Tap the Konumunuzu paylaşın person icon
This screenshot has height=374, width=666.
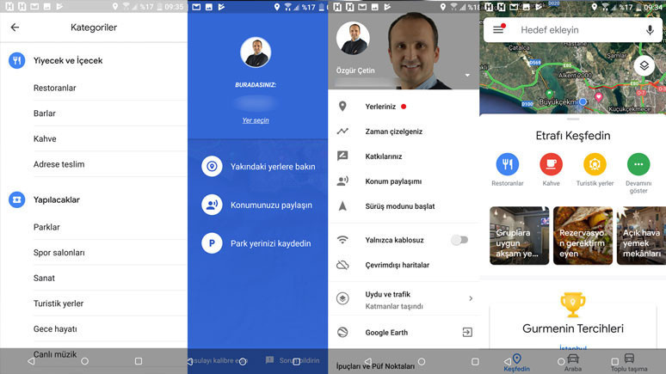coord(212,205)
